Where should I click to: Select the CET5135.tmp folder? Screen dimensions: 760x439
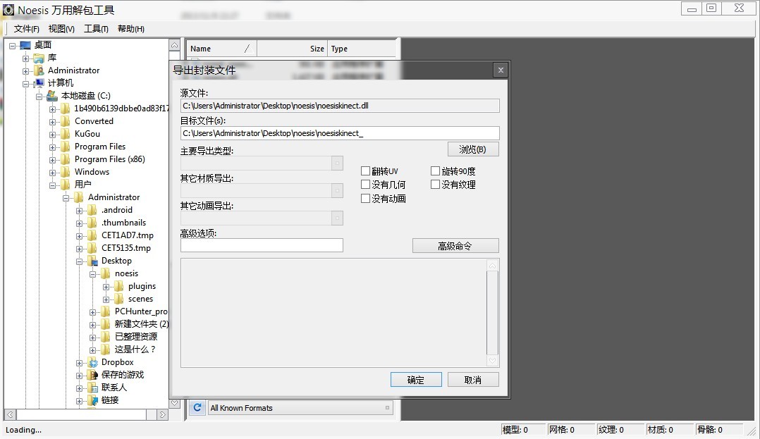coord(126,248)
